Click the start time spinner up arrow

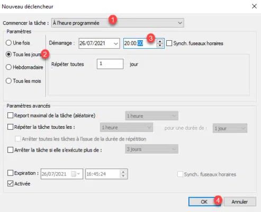click(160, 42)
